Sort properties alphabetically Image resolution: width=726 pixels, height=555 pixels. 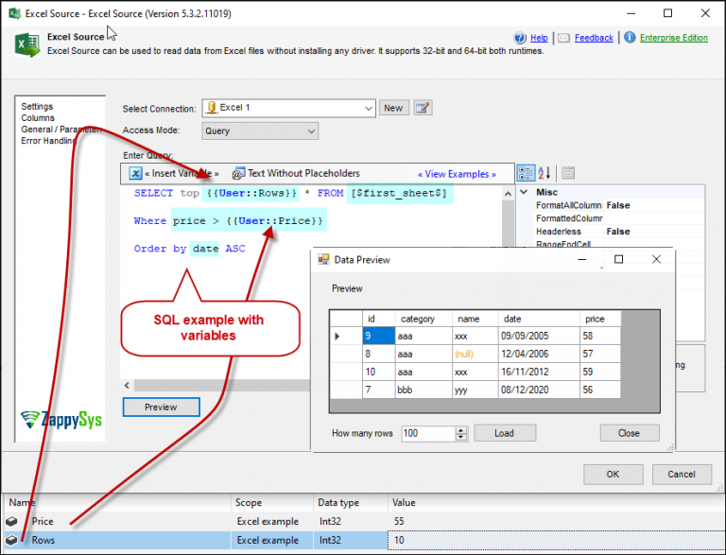click(544, 173)
